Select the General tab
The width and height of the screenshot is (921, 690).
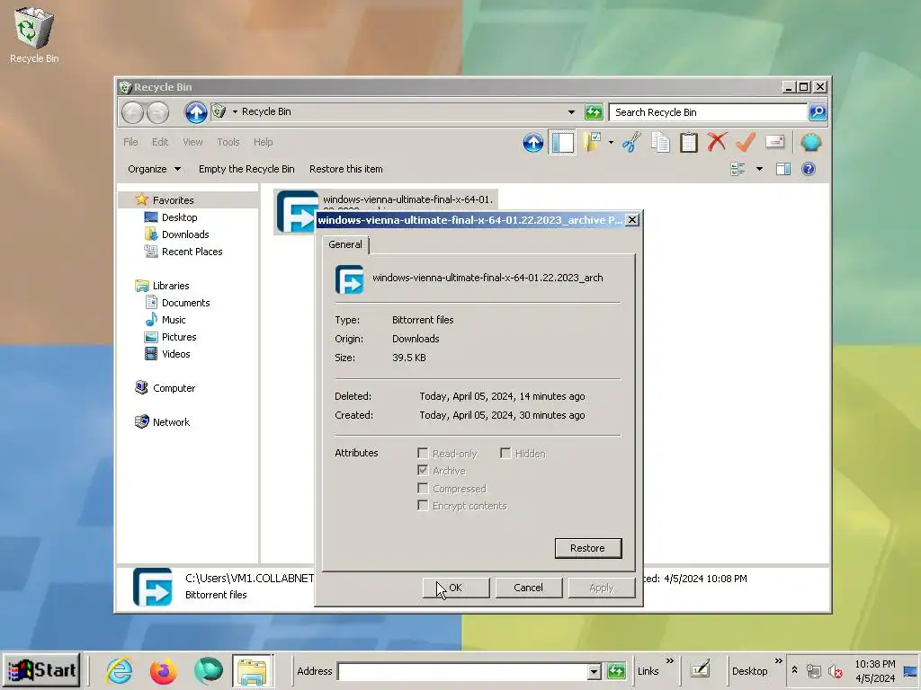pyautogui.click(x=345, y=244)
